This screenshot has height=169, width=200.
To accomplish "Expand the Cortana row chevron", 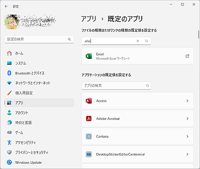I will (x=188, y=136).
